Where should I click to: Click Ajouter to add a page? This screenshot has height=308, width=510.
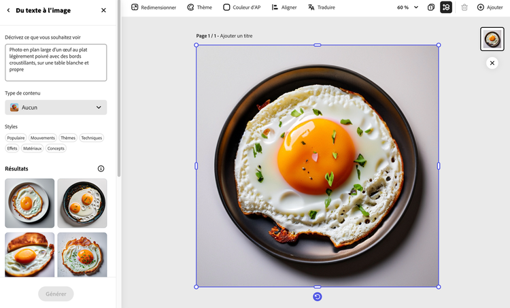pyautogui.click(x=490, y=7)
